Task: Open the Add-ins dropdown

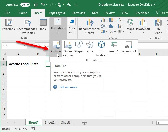Action: pos(72,26)
